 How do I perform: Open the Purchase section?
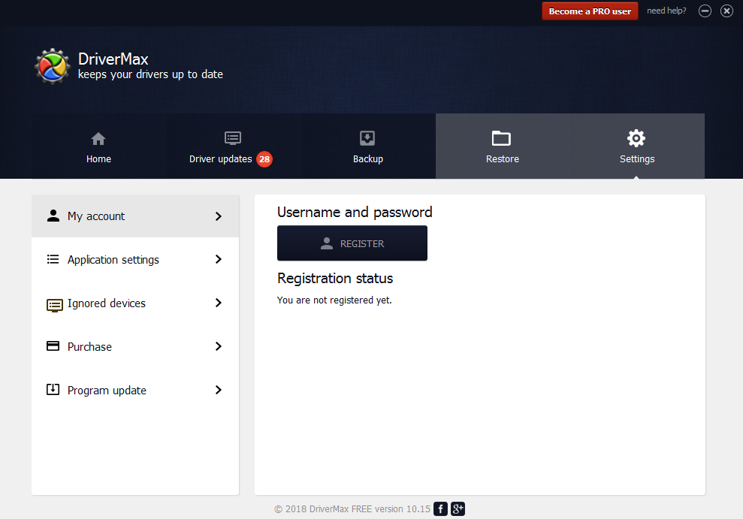pos(135,347)
